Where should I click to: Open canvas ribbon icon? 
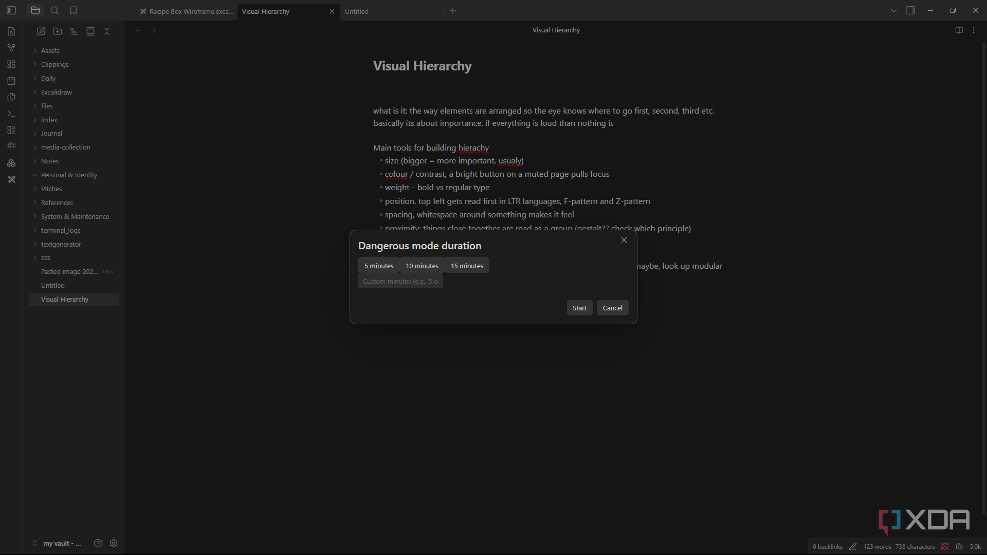11,64
